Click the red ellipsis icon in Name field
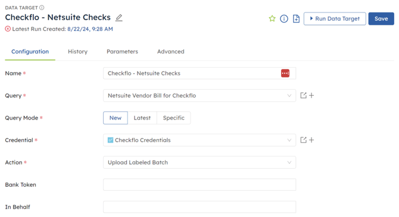The image size is (399, 217). (285, 73)
